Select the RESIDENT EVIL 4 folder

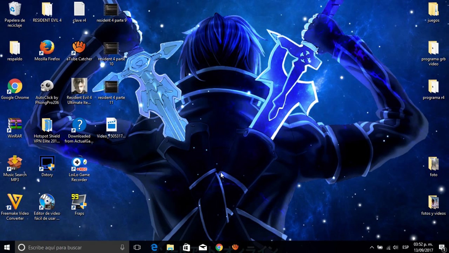(47, 12)
